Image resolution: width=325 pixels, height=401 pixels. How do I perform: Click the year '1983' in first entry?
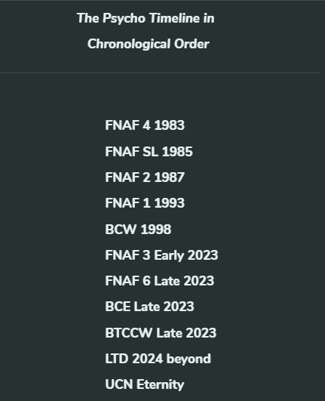click(x=170, y=125)
